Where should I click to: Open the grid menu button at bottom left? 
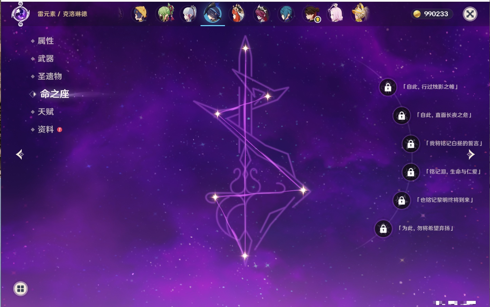(21, 289)
